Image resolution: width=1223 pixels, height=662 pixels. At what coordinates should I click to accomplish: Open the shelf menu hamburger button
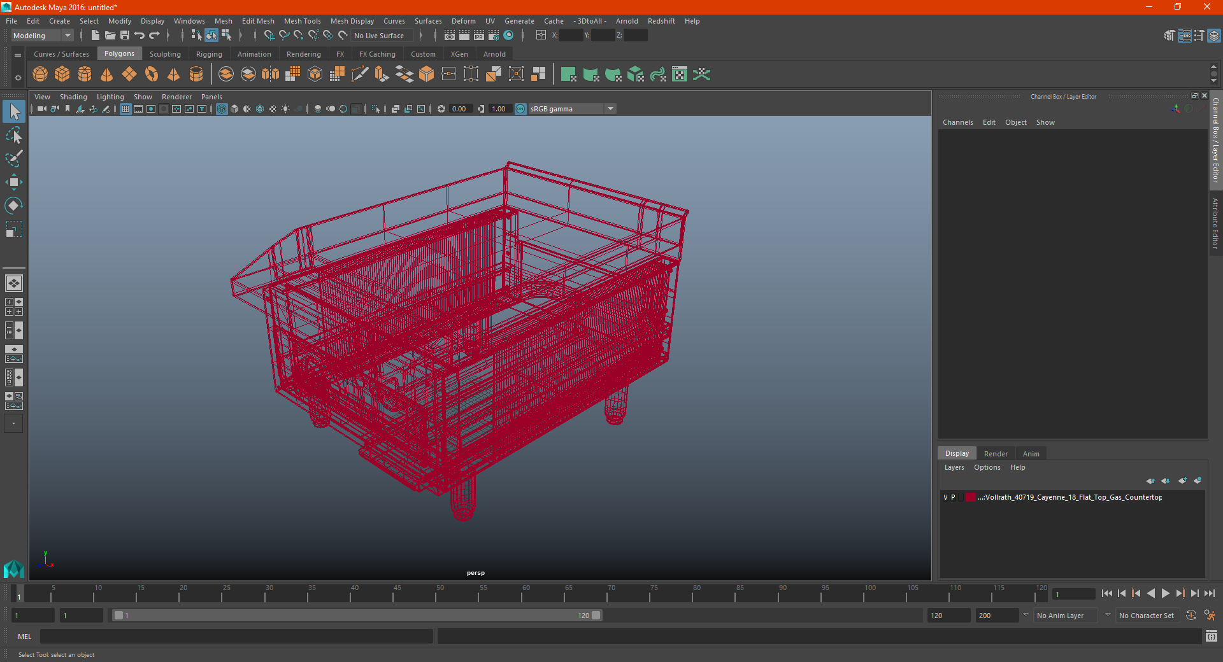(18, 55)
